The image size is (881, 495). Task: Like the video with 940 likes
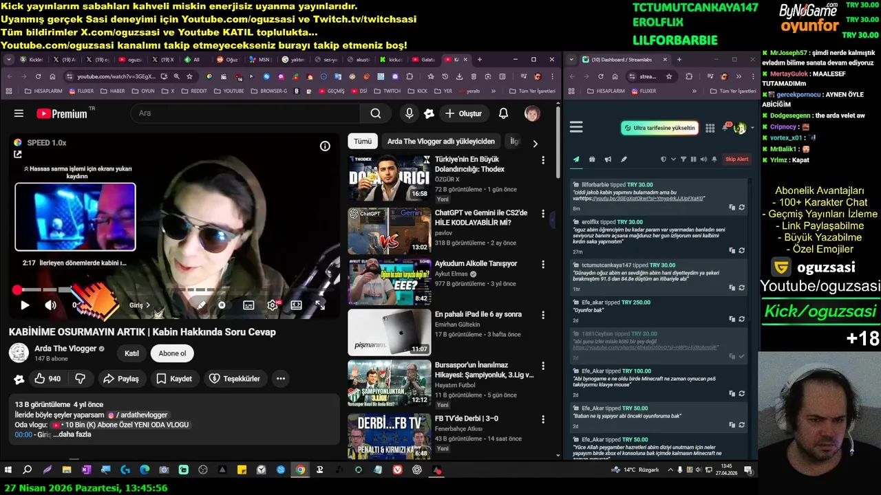tap(47, 379)
